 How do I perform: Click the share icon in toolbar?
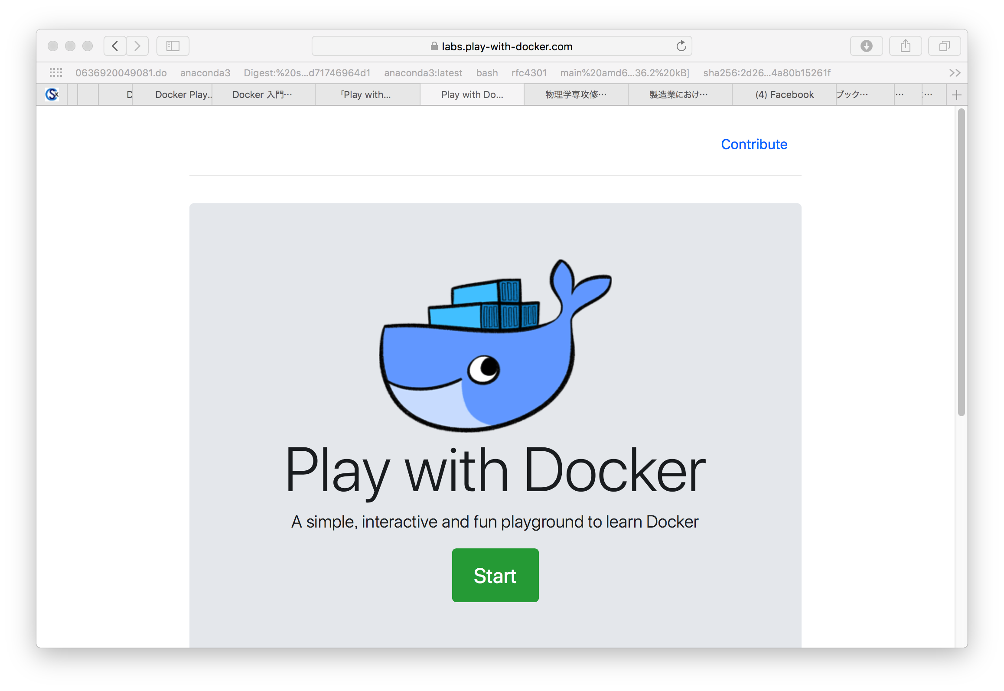coord(905,46)
